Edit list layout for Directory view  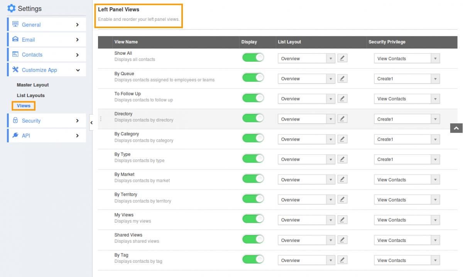[x=342, y=119]
